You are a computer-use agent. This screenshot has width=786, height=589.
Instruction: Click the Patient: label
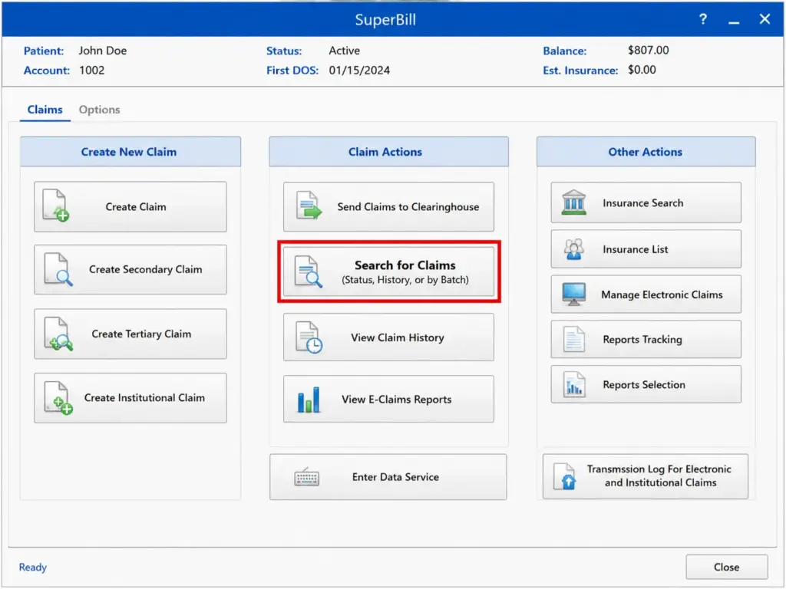[x=44, y=51]
